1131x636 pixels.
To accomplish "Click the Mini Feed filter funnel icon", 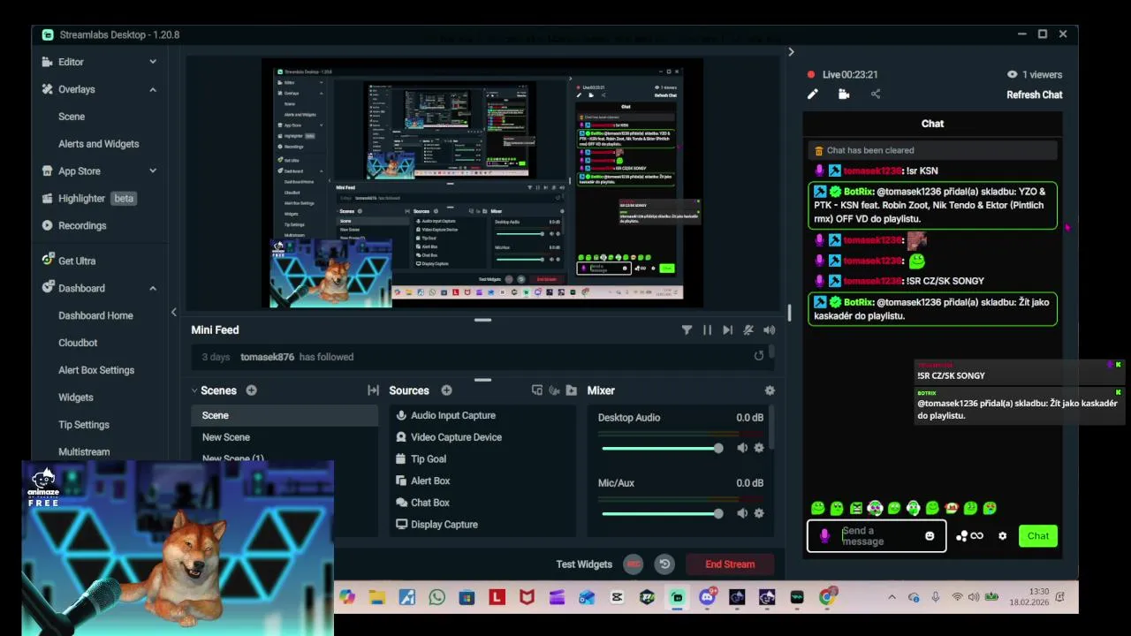I will 687,329.
